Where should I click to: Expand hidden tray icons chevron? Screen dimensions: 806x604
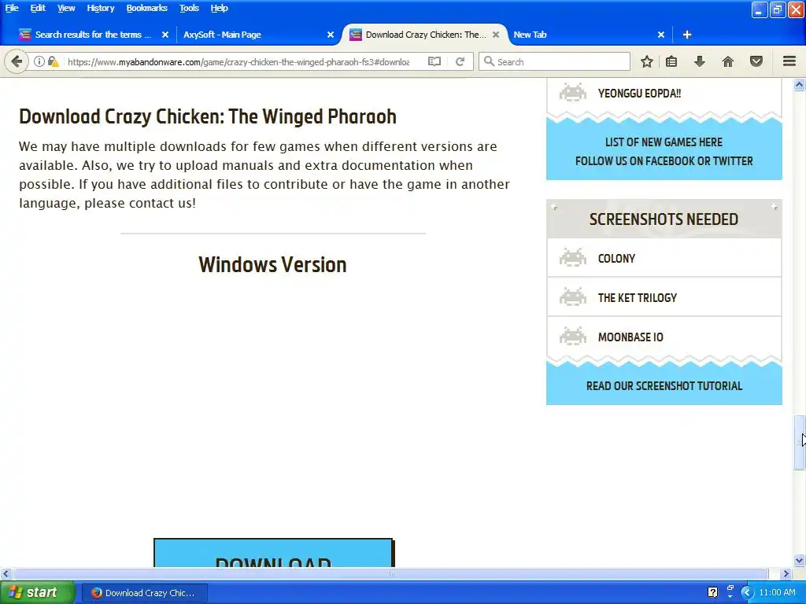pos(747,592)
